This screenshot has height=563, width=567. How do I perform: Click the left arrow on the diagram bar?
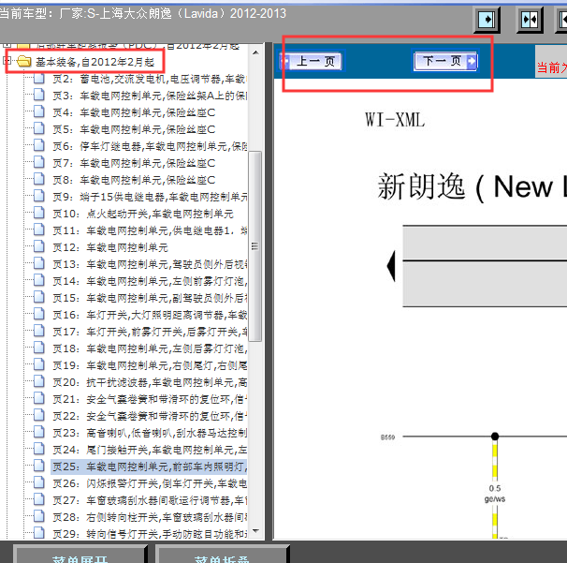[391, 266]
